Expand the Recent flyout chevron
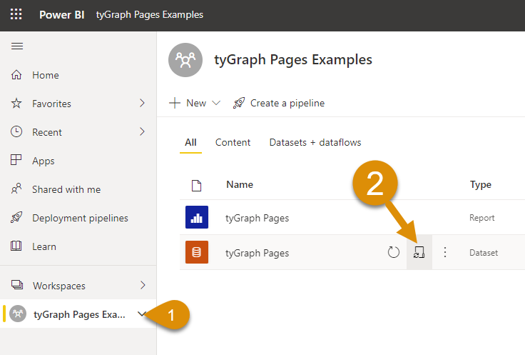The image size is (525, 355). [x=142, y=132]
